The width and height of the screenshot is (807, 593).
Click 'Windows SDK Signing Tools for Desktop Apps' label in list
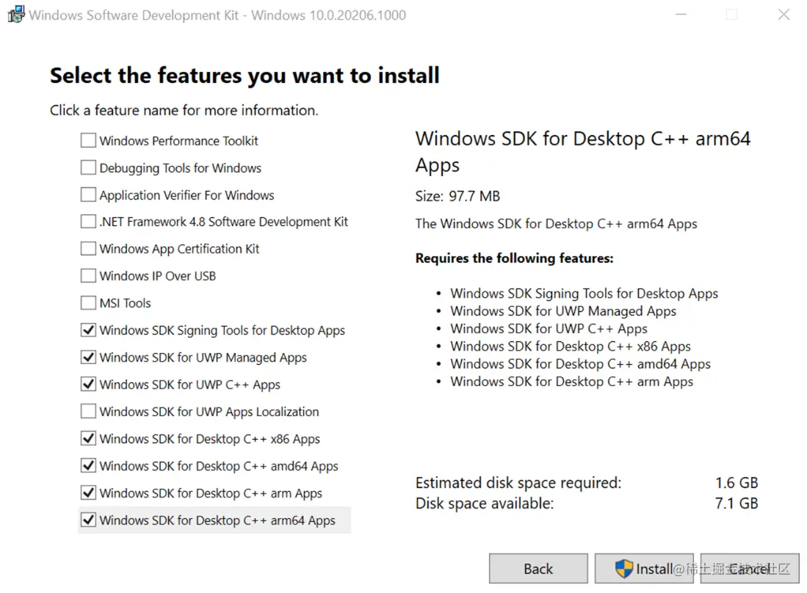click(x=222, y=331)
